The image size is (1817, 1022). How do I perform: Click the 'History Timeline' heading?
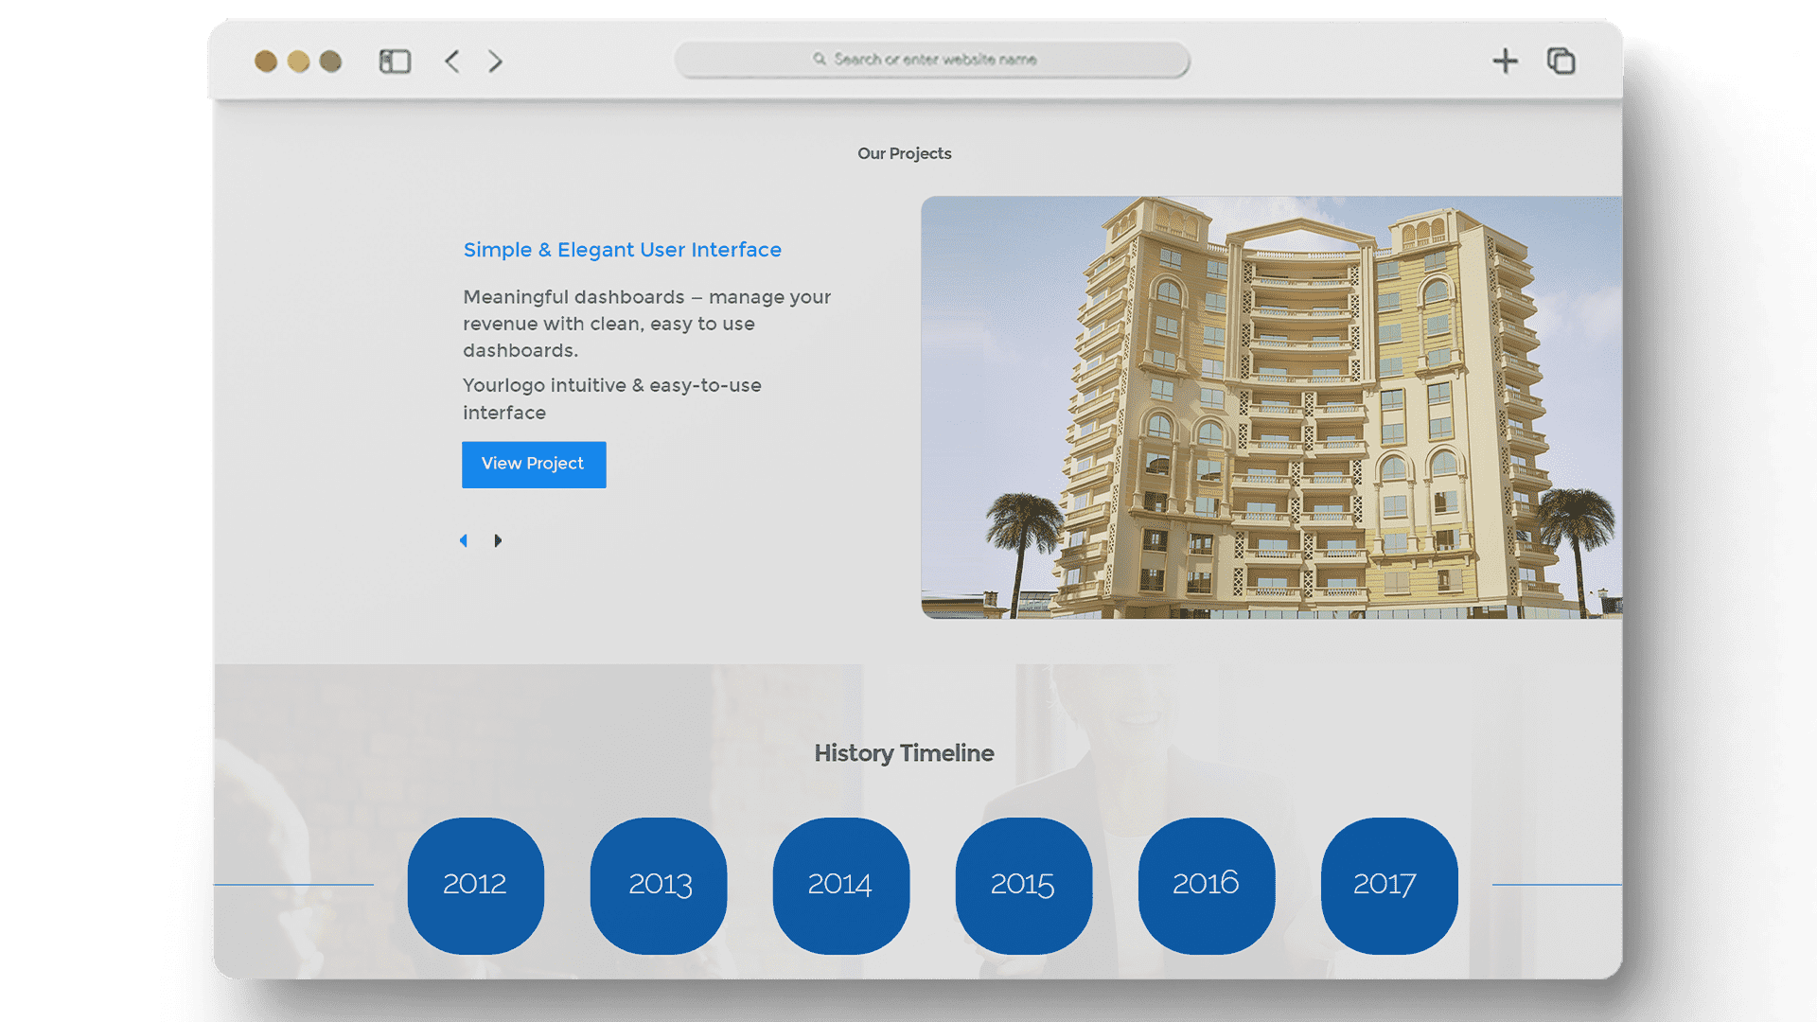(x=904, y=753)
